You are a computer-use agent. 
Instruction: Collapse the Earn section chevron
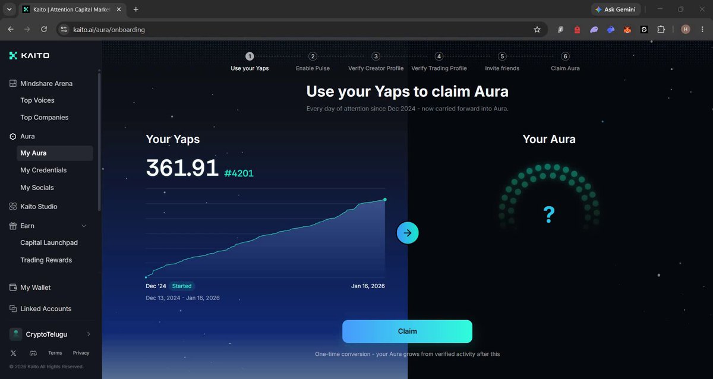click(84, 226)
